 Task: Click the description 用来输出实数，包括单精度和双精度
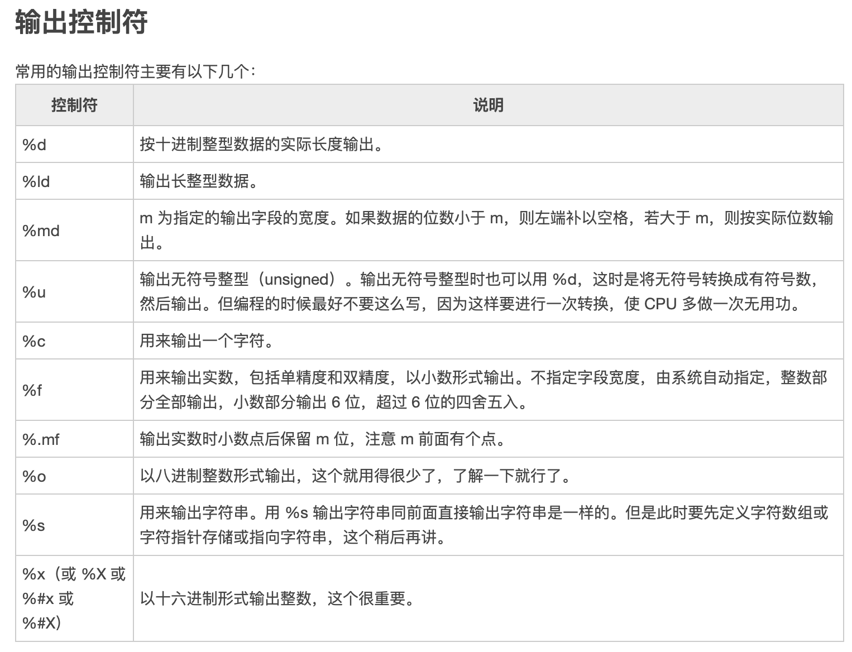point(488,390)
